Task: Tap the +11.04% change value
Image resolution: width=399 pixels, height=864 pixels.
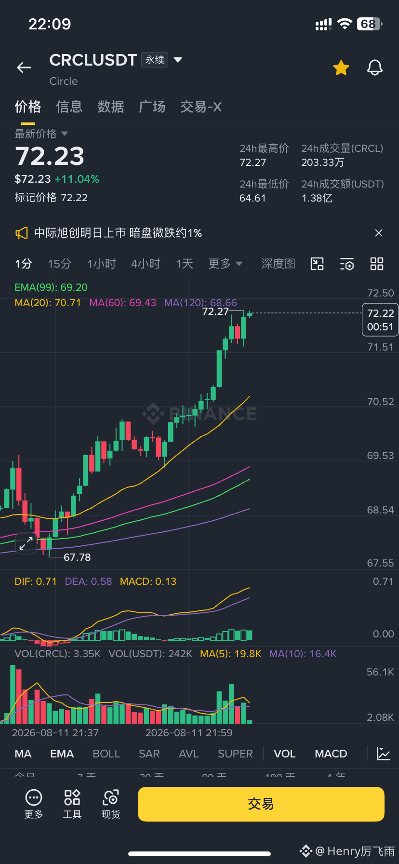Action: click(77, 179)
